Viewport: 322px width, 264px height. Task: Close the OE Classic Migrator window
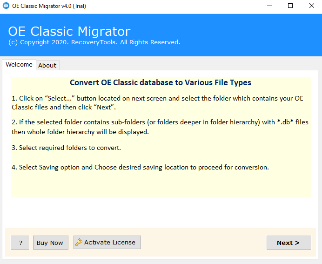[x=311, y=6]
